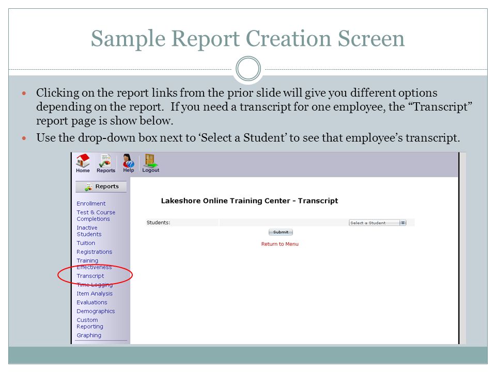This screenshot has width=496, height=372.
Task: Open the Time Logging report
Action: 95,285
